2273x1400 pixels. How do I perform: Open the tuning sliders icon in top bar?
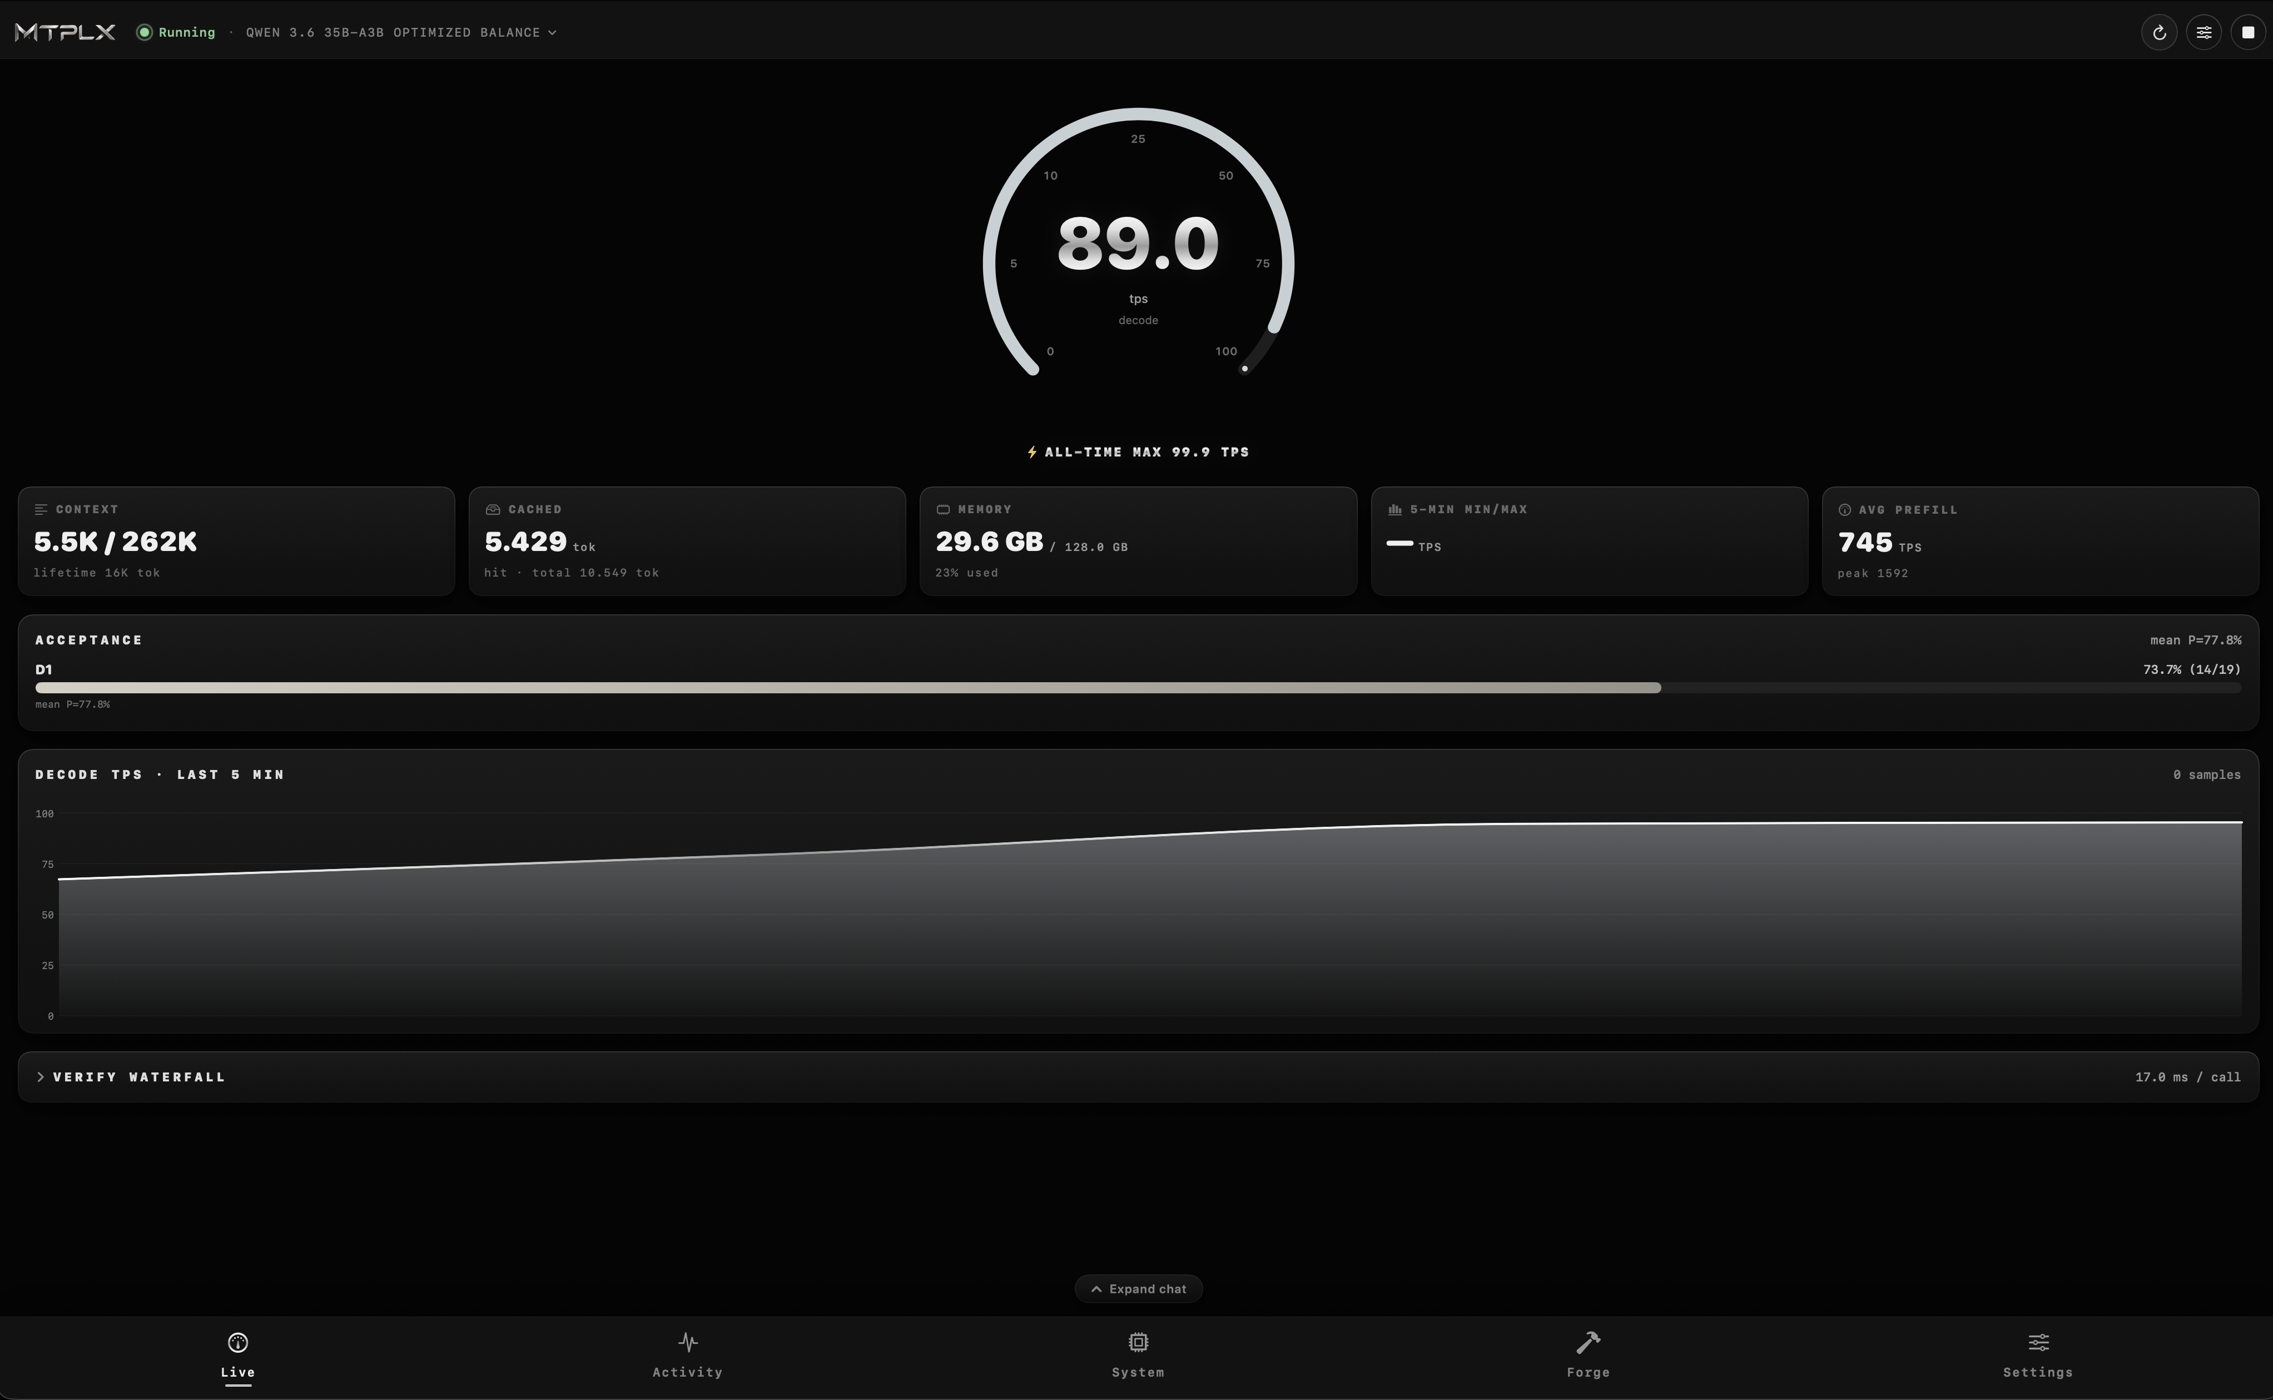point(2203,32)
